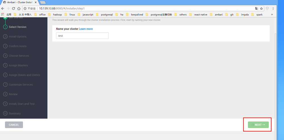
Task: Open the javascript bookmark folder
Action: coord(86,15)
